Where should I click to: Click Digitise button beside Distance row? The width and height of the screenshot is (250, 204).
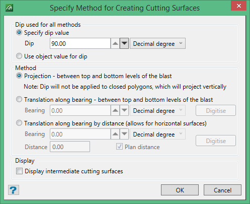pyautogui.click(x=216, y=141)
